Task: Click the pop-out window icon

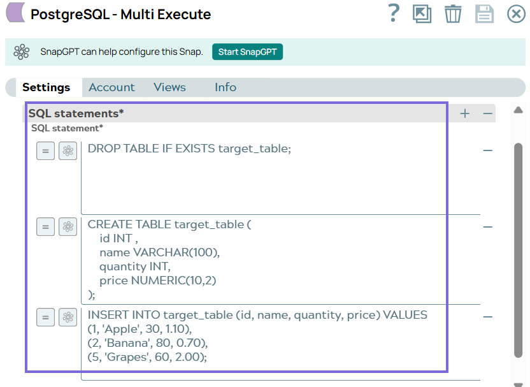Action: pos(422,14)
